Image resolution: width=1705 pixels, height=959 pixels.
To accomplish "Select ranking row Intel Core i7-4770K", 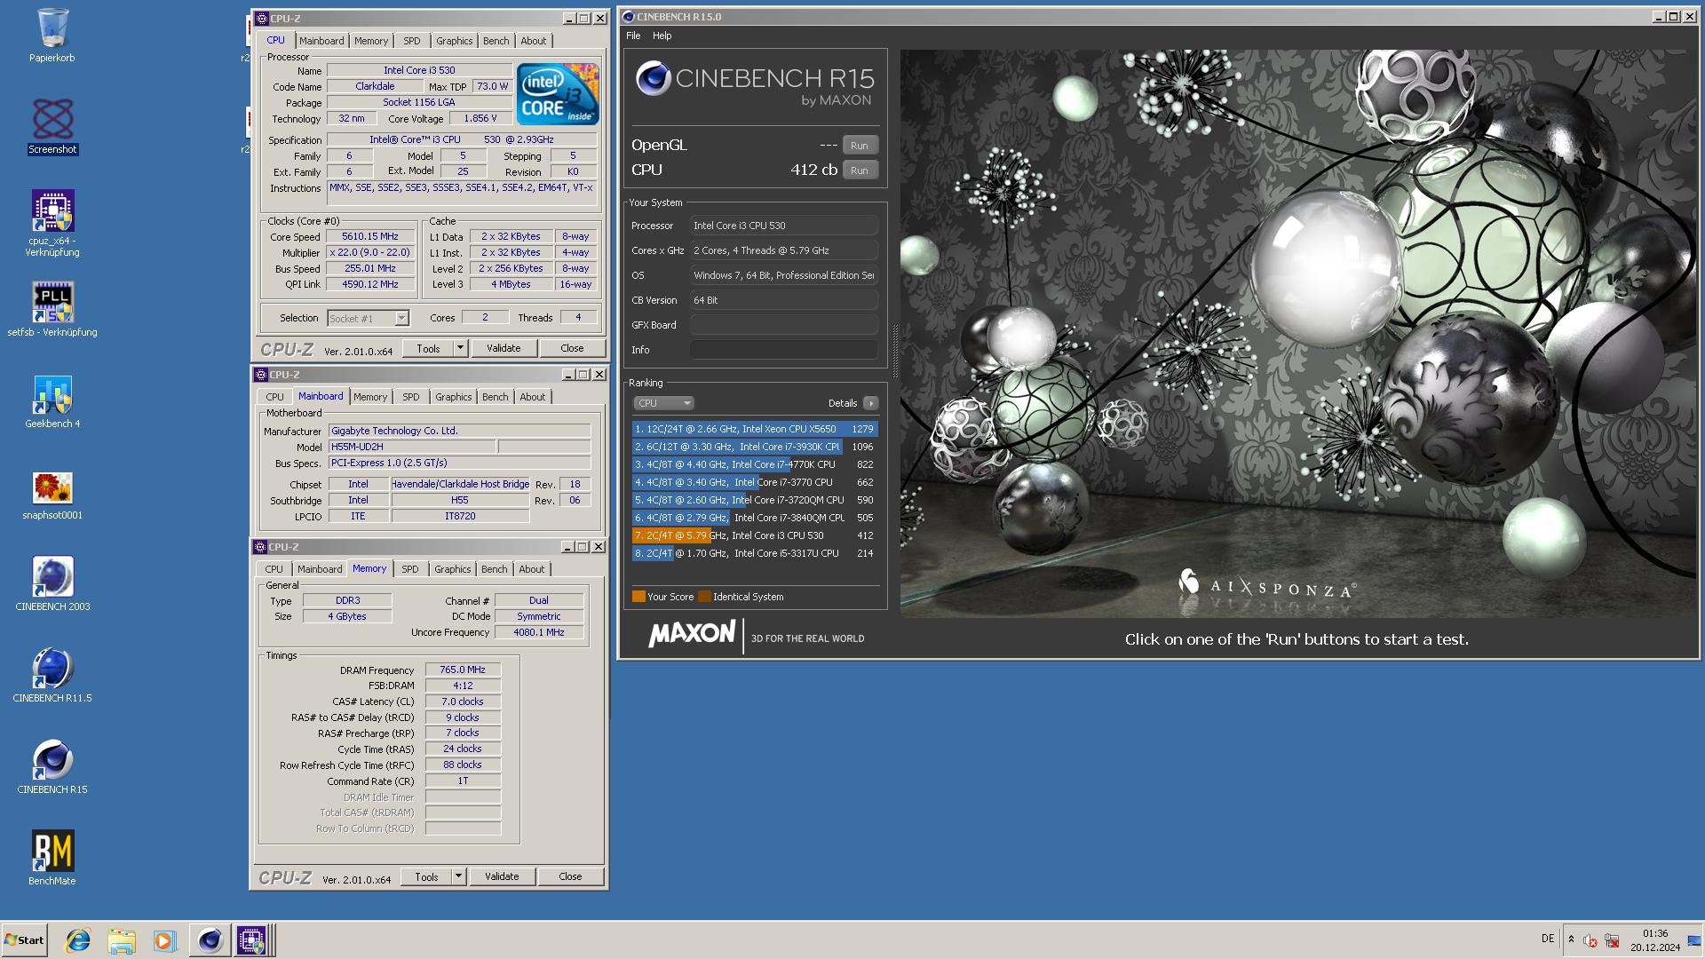I will click(754, 464).
